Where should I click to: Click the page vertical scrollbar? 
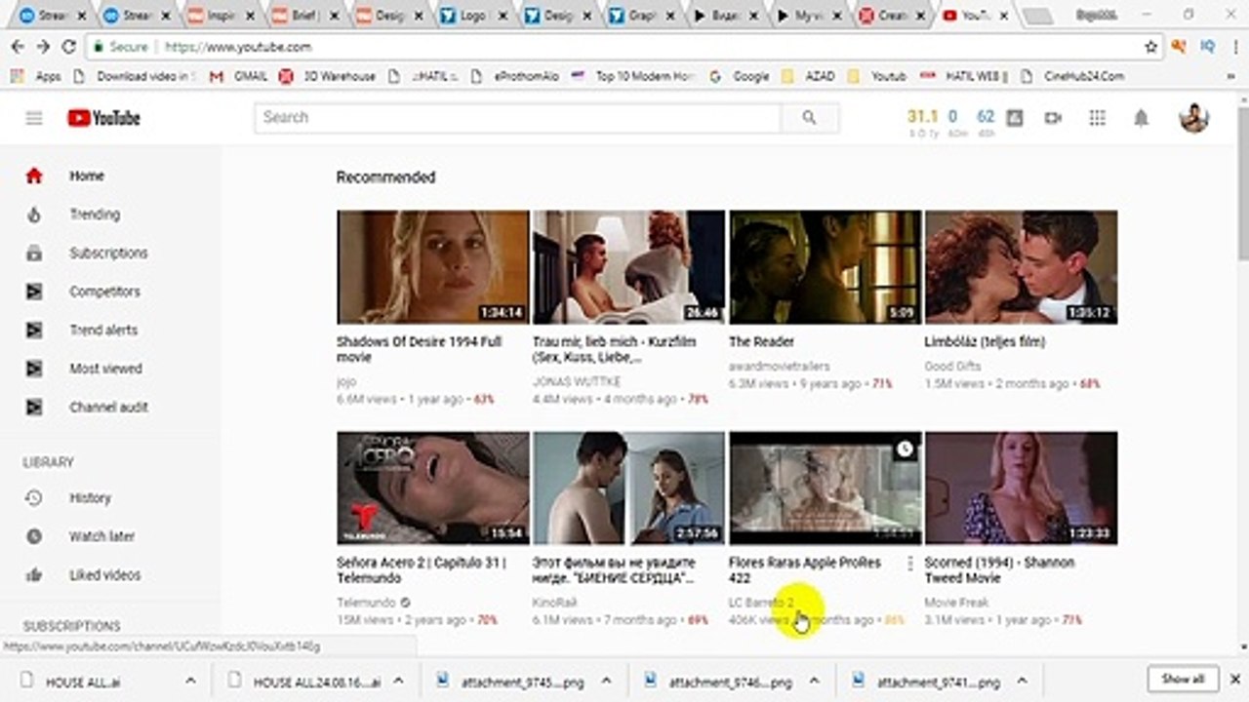tap(1241, 370)
